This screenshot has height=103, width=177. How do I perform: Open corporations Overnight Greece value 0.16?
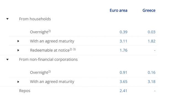(152, 72)
